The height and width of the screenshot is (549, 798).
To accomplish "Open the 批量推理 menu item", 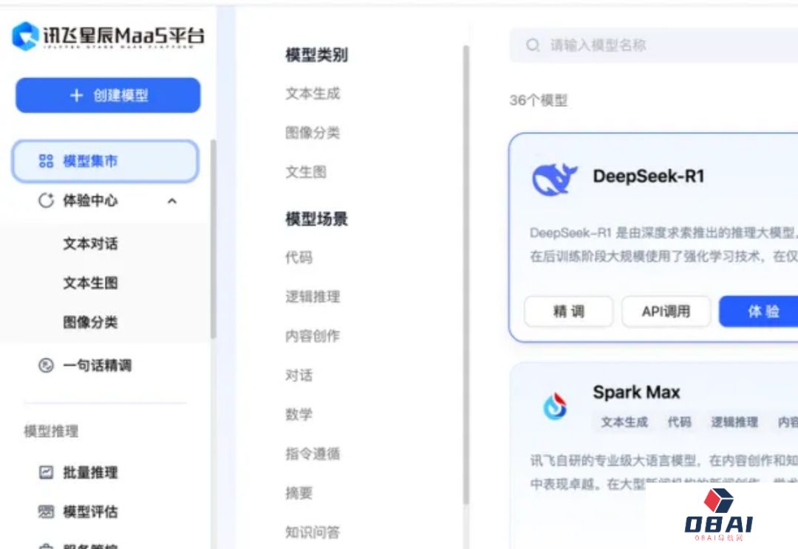I will [90, 472].
